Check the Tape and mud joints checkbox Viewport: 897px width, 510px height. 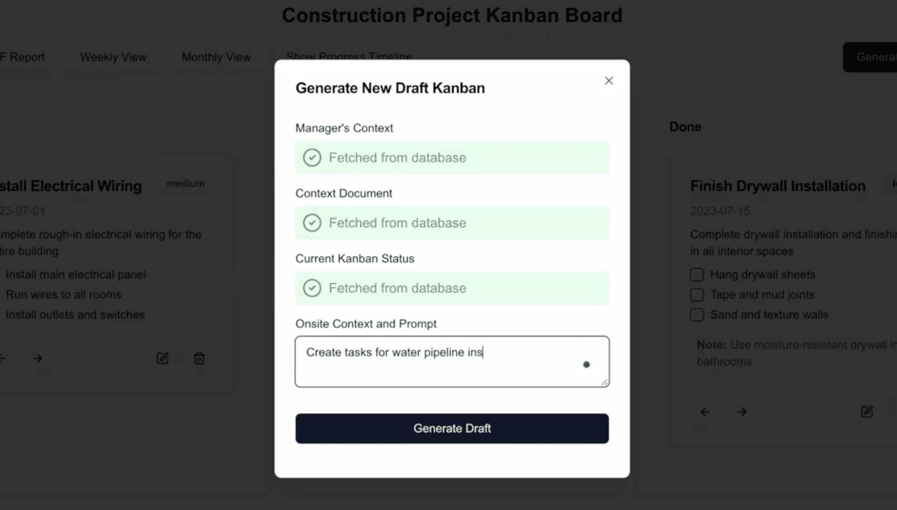click(x=697, y=295)
